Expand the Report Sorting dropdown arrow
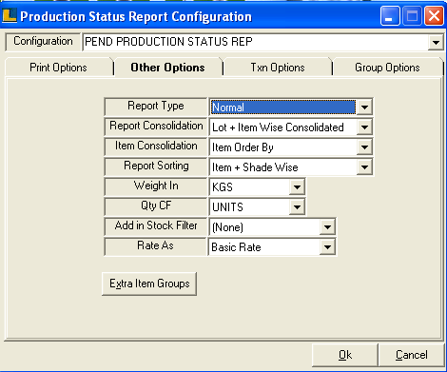The height and width of the screenshot is (372, 447). pos(364,167)
